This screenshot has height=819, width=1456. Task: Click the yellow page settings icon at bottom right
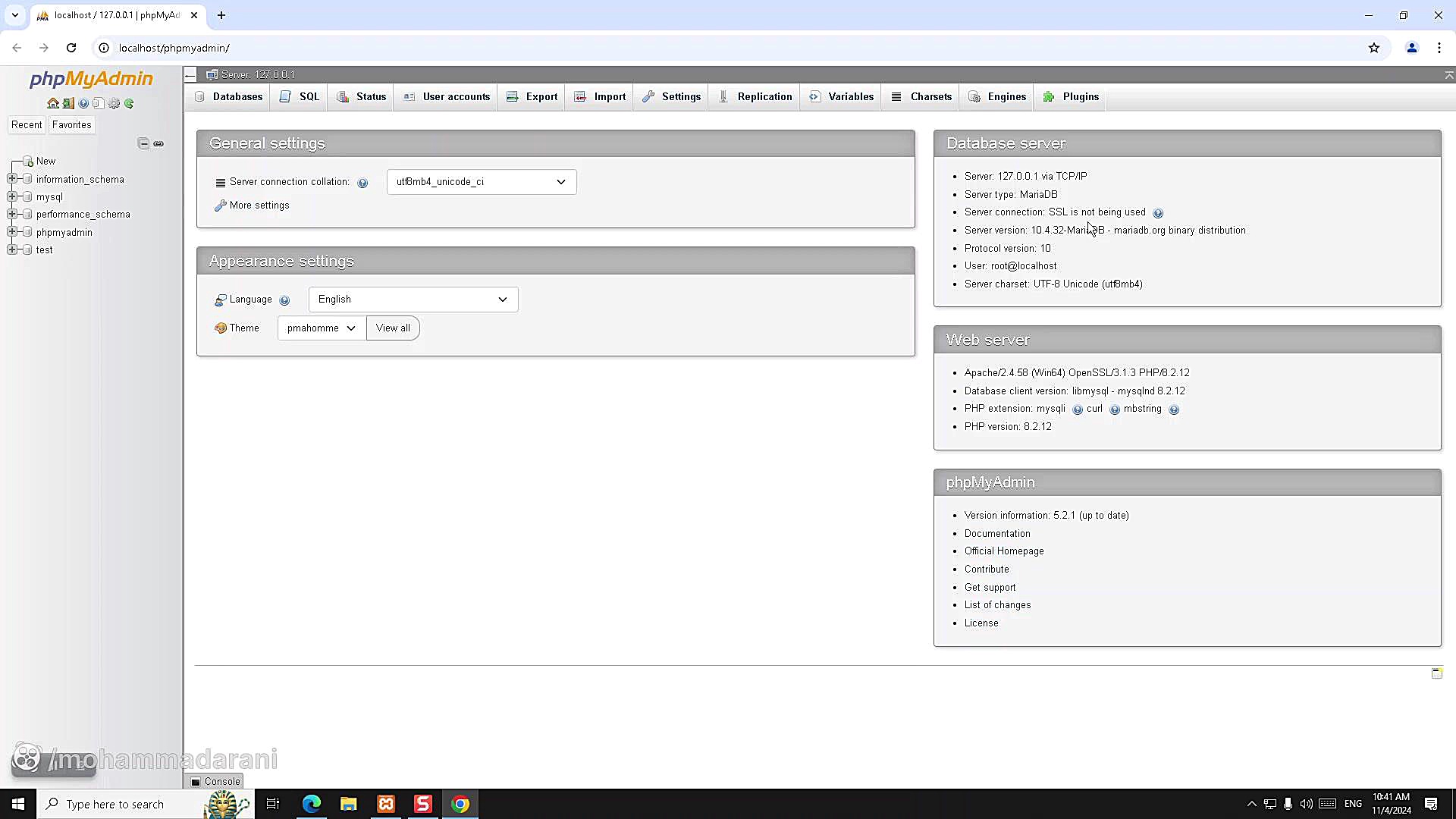click(1436, 673)
